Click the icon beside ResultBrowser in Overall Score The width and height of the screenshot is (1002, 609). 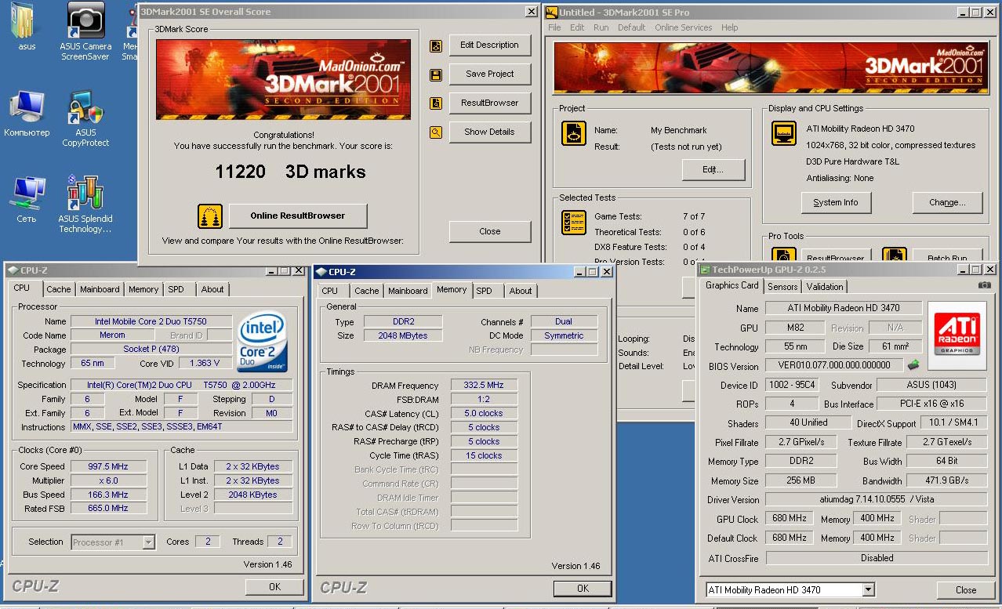pyautogui.click(x=436, y=103)
